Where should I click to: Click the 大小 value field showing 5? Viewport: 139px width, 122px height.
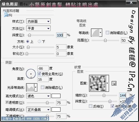pyautogui.click(x=61, y=47)
